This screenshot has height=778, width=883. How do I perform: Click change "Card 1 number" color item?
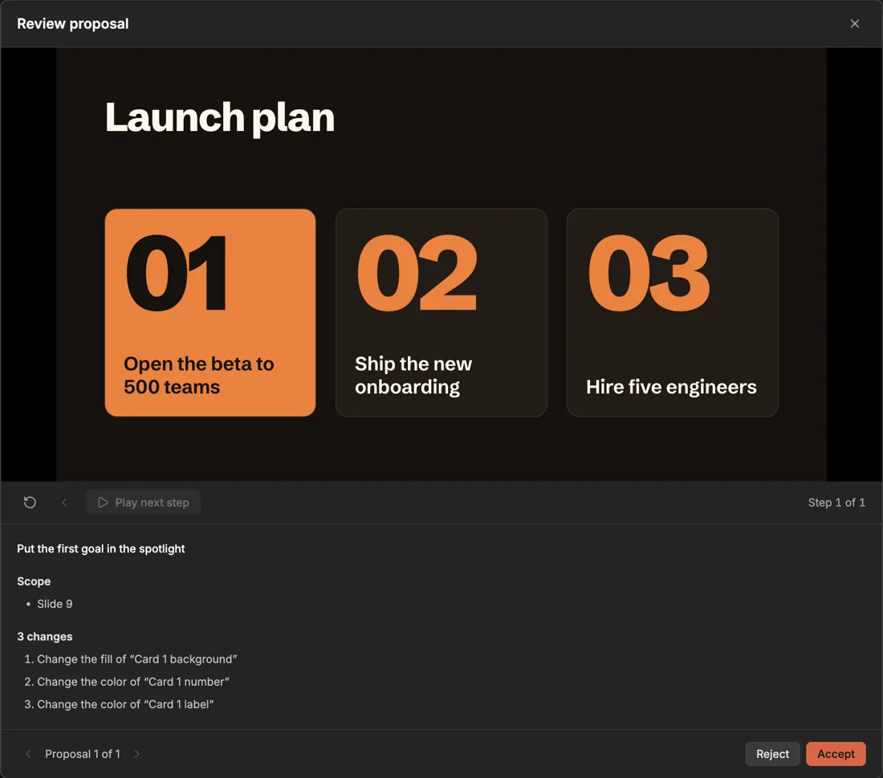coord(133,682)
